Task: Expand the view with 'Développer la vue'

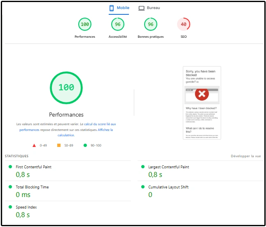Action: click(x=246, y=156)
